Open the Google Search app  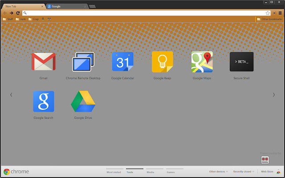pos(44,101)
